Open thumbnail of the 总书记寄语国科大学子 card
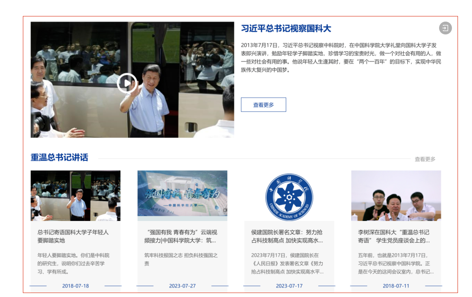 click(75, 196)
